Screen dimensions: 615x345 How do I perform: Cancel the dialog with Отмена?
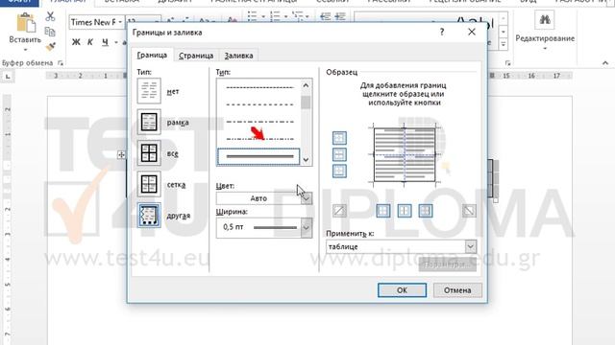(x=457, y=290)
